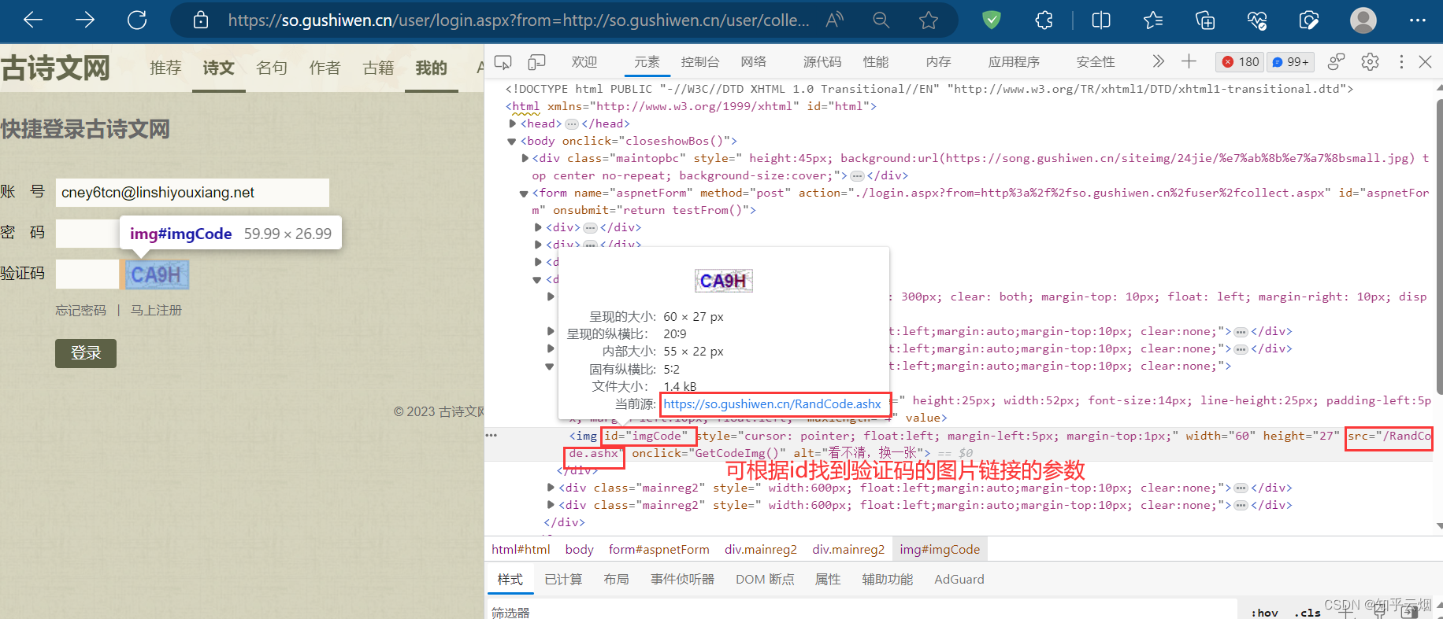Open the 事件侦听器 pane
1443x619 pixels.
point(682,580)
